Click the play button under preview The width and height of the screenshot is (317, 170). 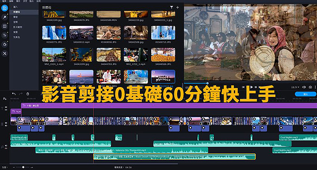[x=251, y=87]
